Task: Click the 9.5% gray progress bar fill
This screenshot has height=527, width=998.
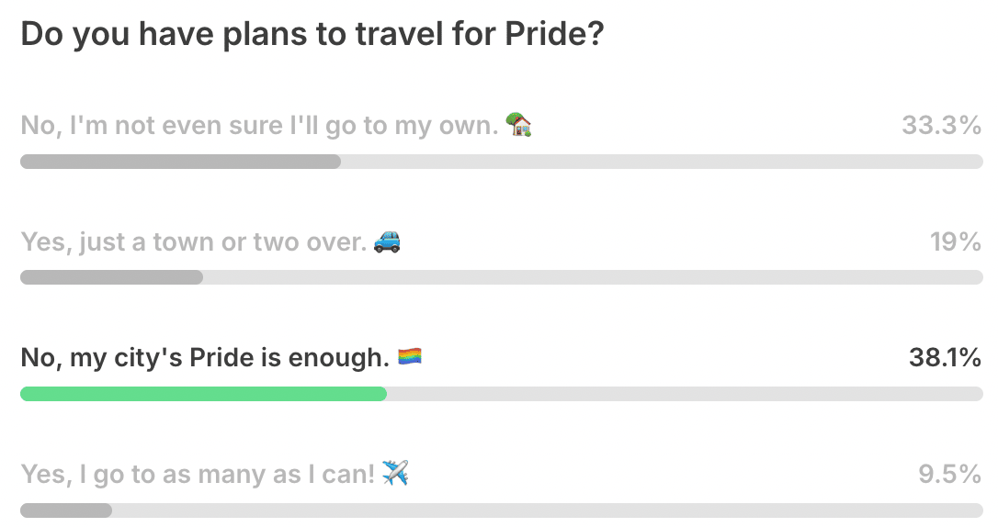Action: point(66,510)
